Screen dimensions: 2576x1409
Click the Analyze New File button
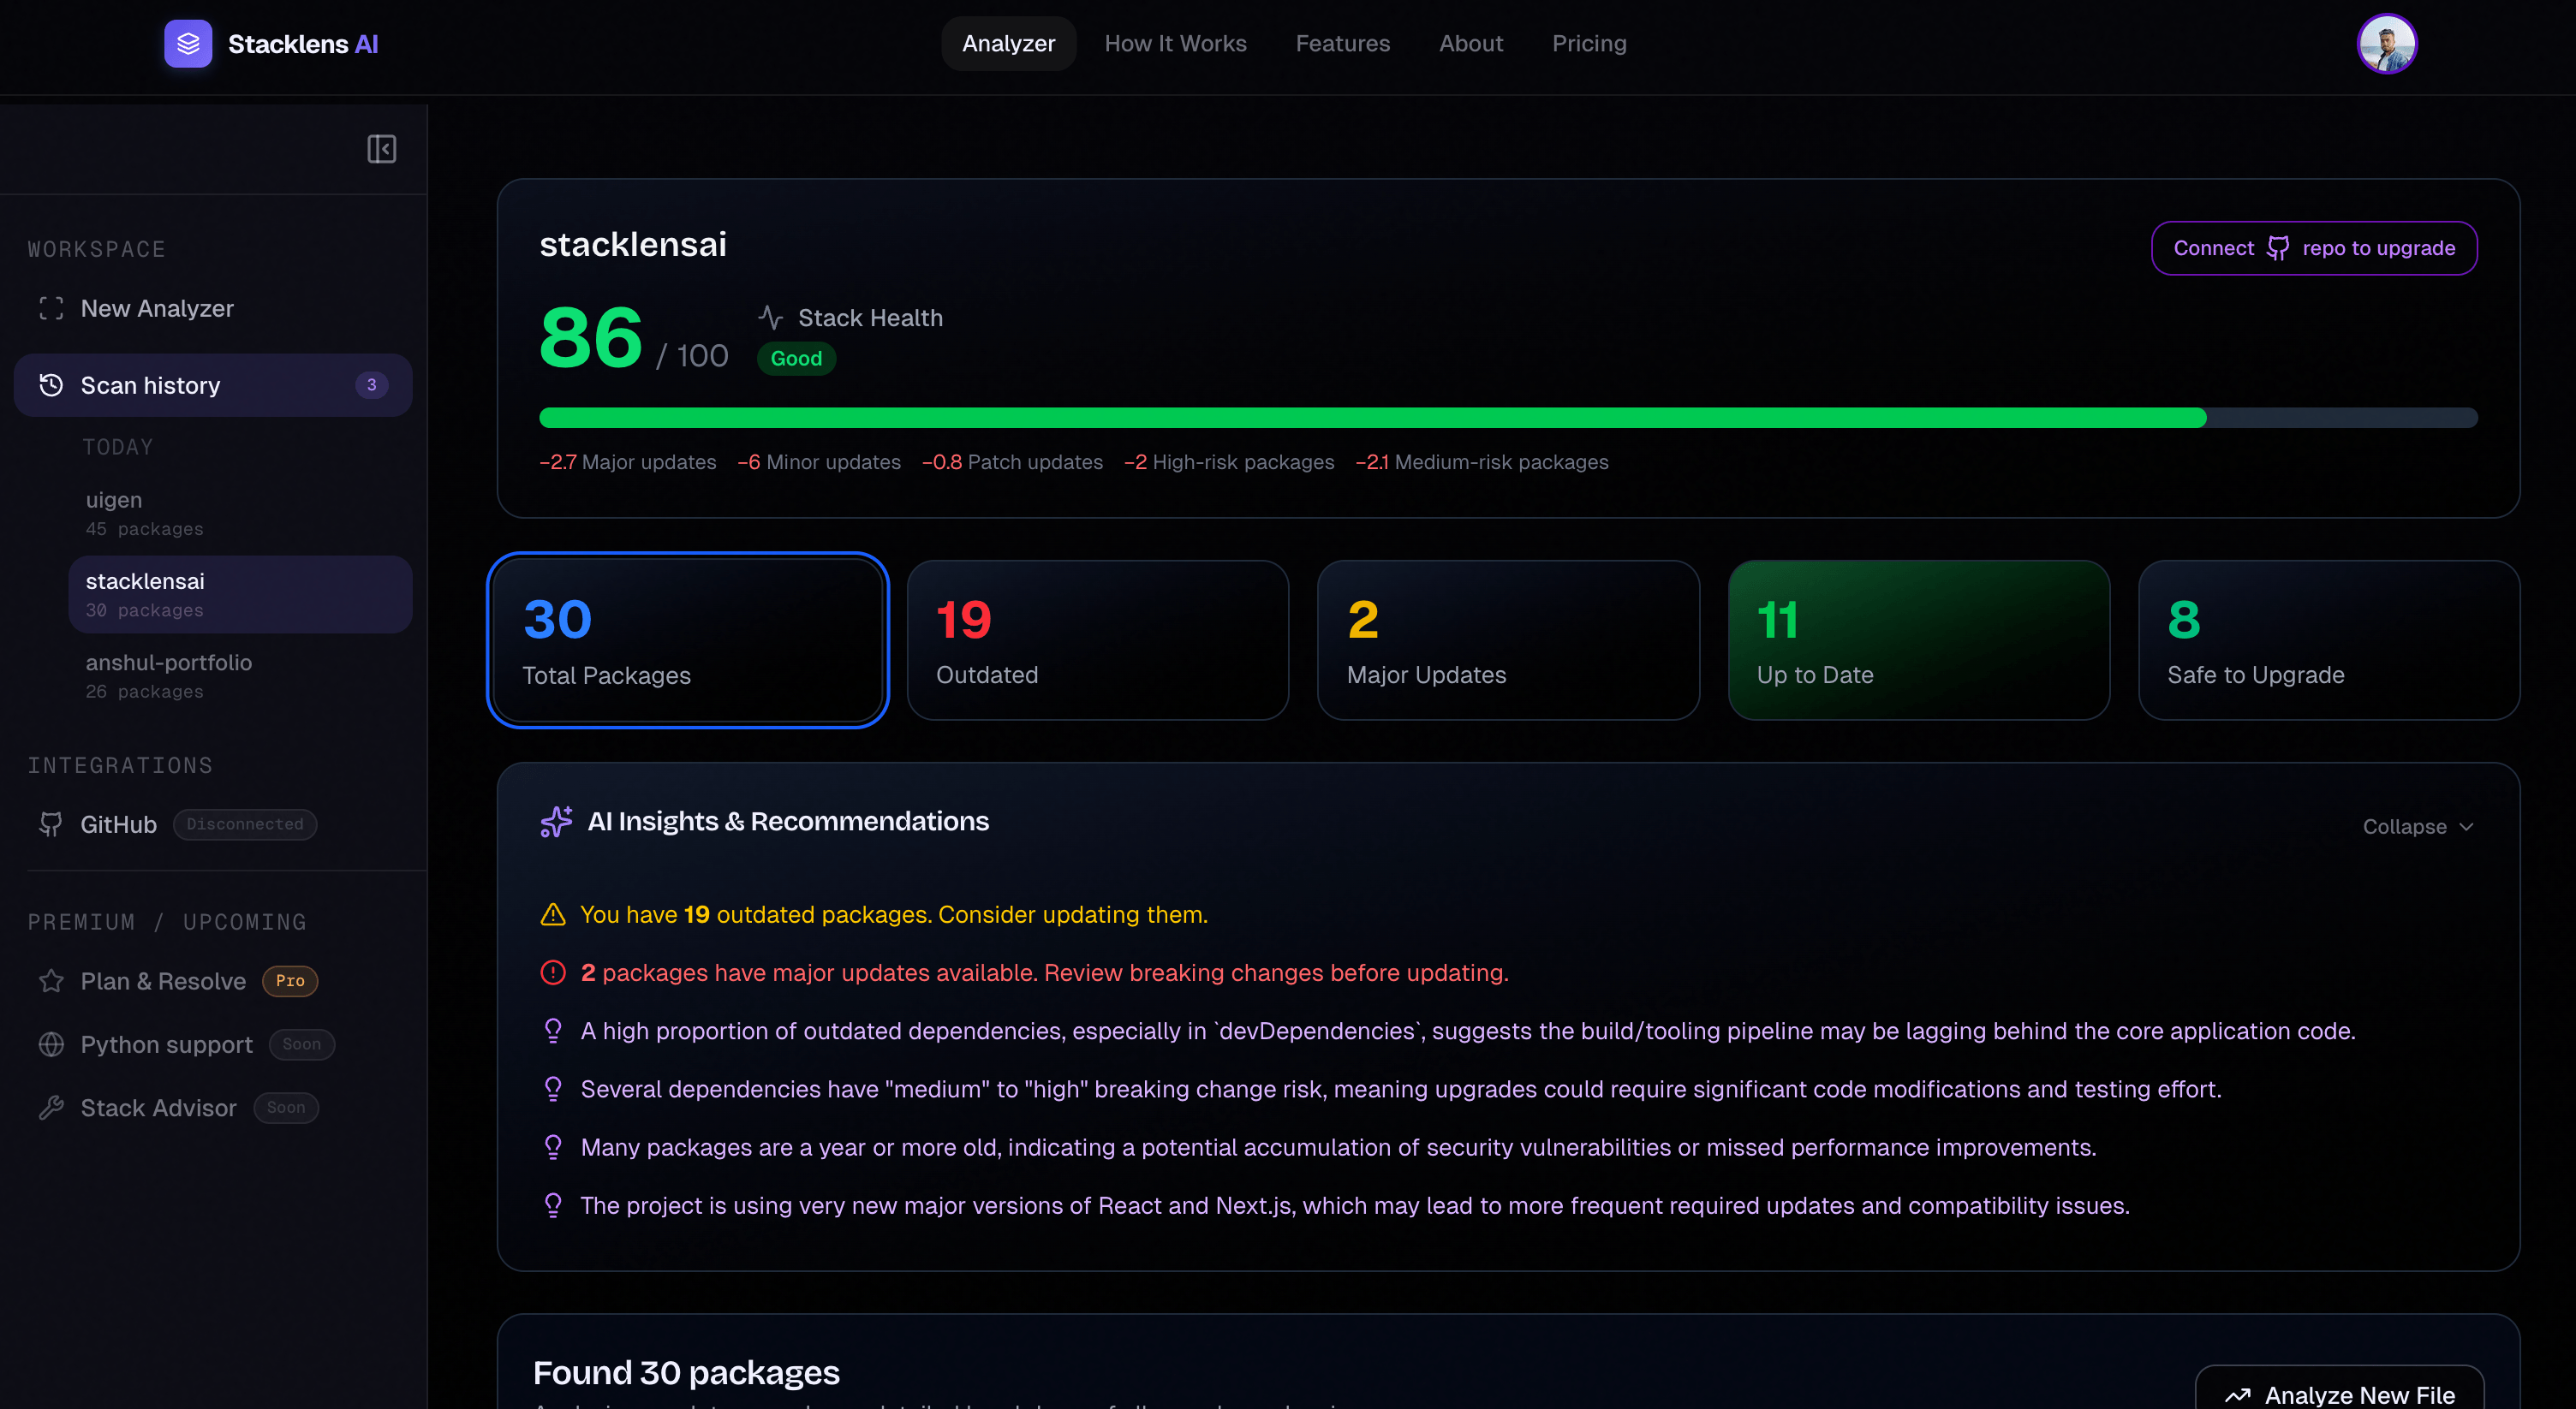[x=2339, y=1393]
